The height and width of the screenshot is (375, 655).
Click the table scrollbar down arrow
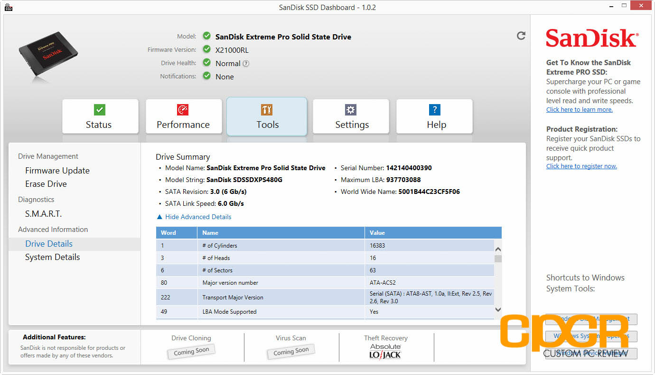498,309
